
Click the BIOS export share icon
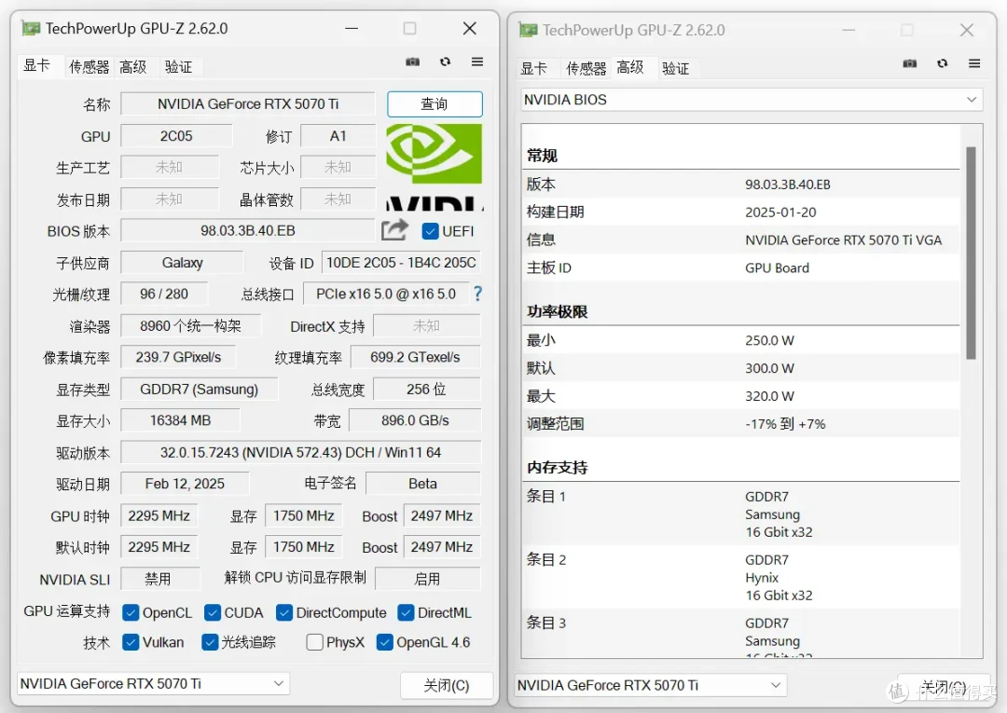tap(394, 230)
